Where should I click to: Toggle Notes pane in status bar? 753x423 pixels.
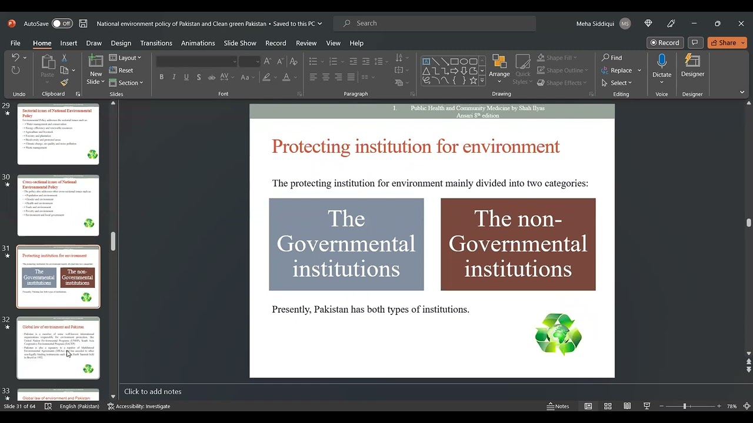558,406
